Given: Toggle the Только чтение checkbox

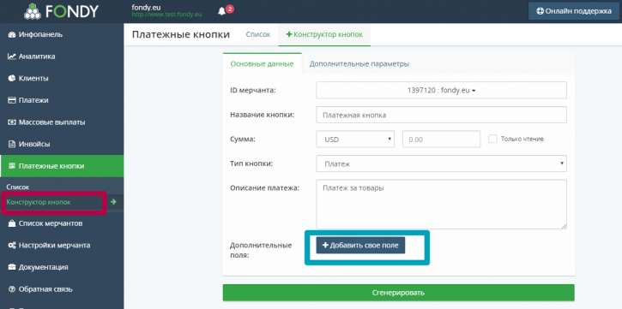Looking at the screenshot, I should (x=492, y=139).
